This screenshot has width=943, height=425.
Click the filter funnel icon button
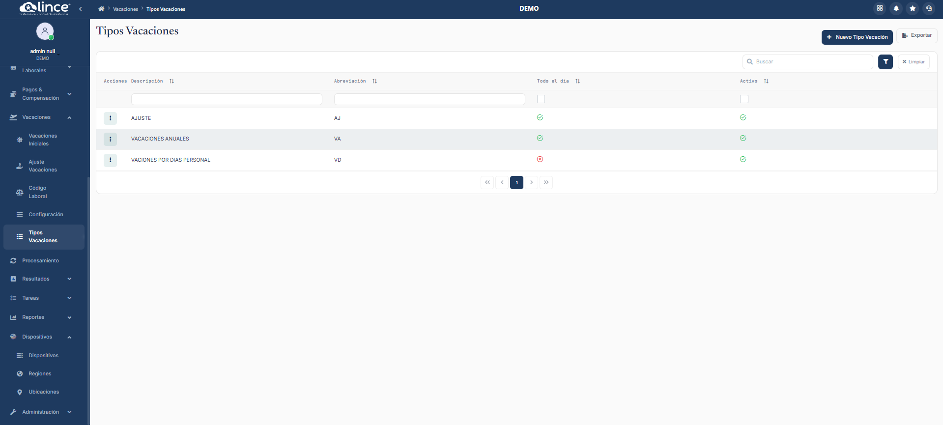click(885, 62)
